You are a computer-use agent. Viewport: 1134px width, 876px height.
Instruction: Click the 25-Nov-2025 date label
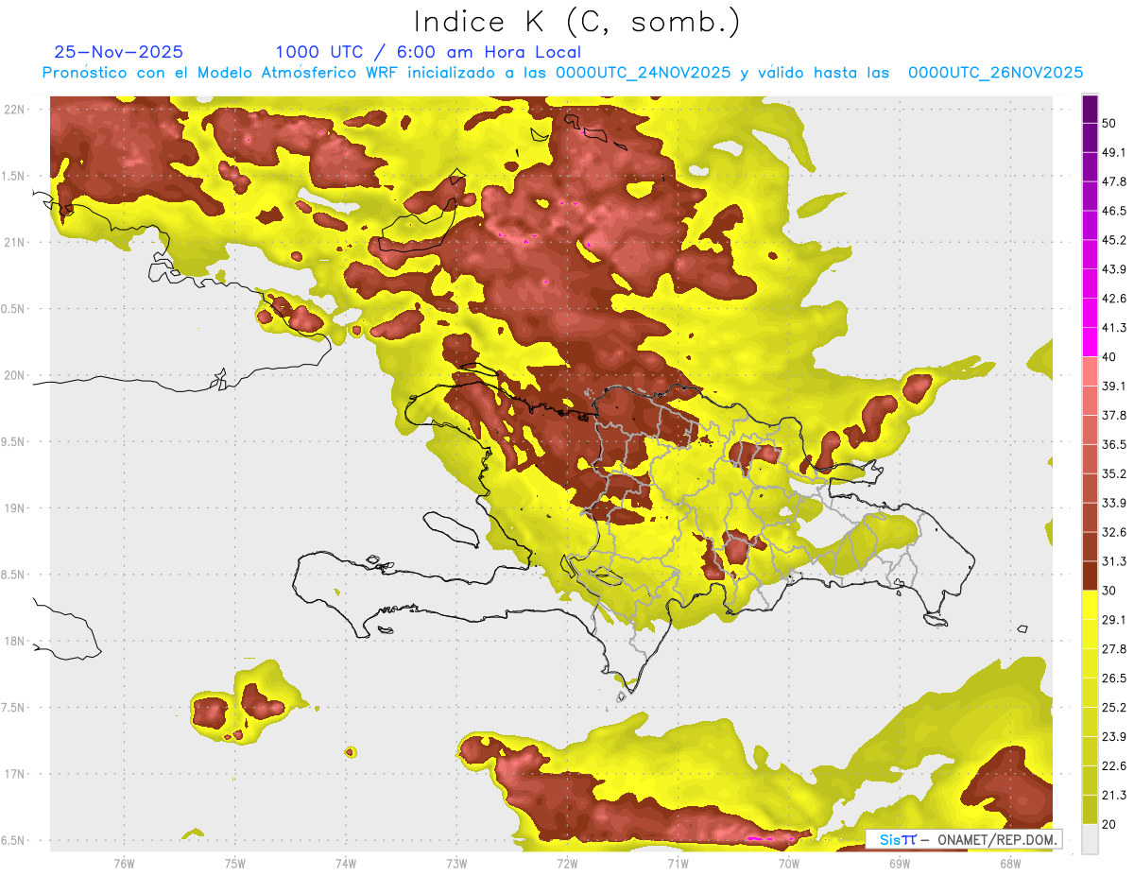[x=119, y=52]
